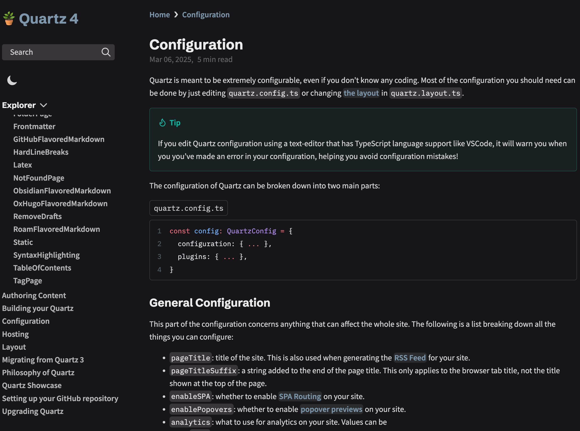Go to Home in the breadcrumb
This screenshot has height=431, width=580.
pyautogui.click(x=160, y=15)
